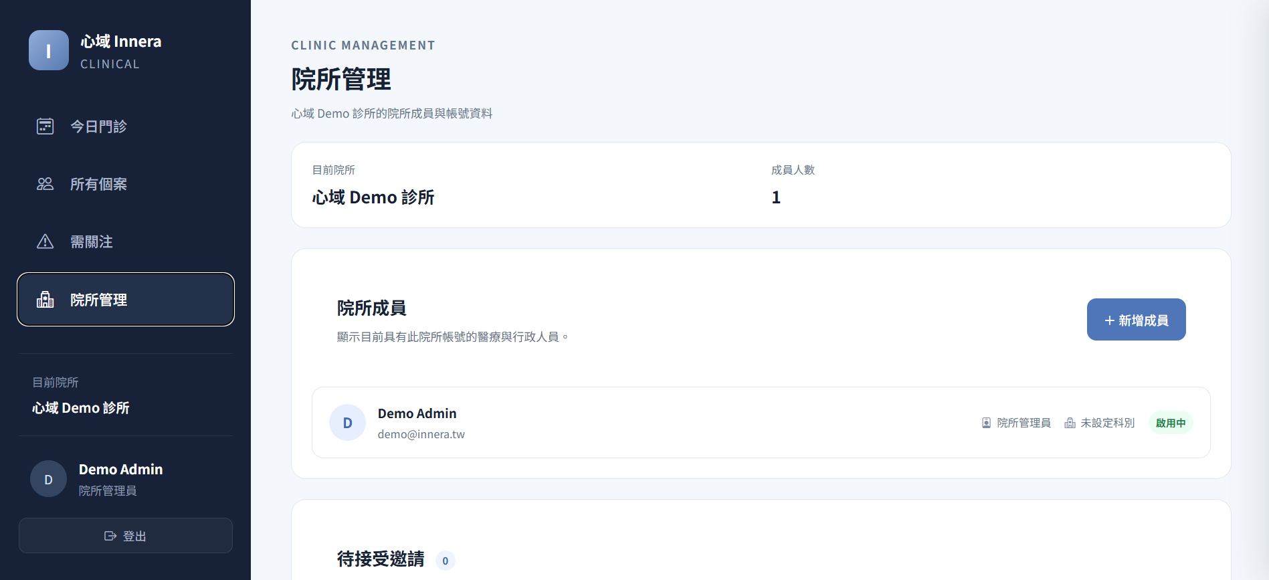Click 成員人數 label in summary card

click(x=793, y=170)
